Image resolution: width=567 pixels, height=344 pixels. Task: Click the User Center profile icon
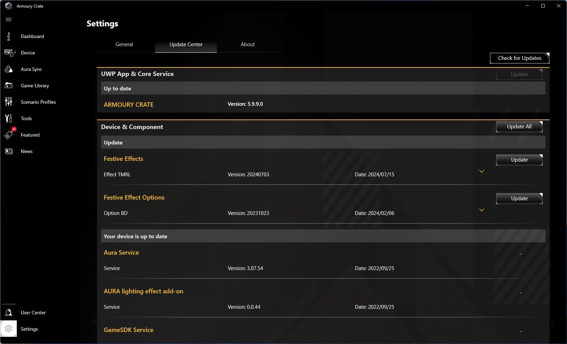pos(9,313)
